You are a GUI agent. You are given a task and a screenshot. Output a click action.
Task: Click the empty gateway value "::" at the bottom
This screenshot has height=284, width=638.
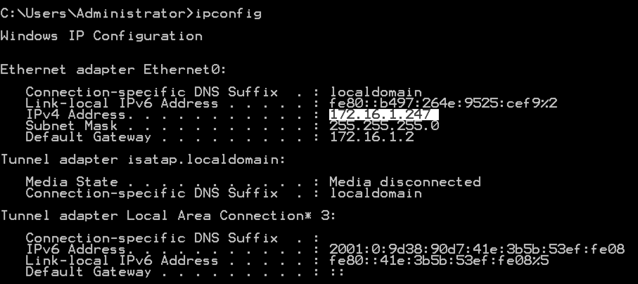337,272
